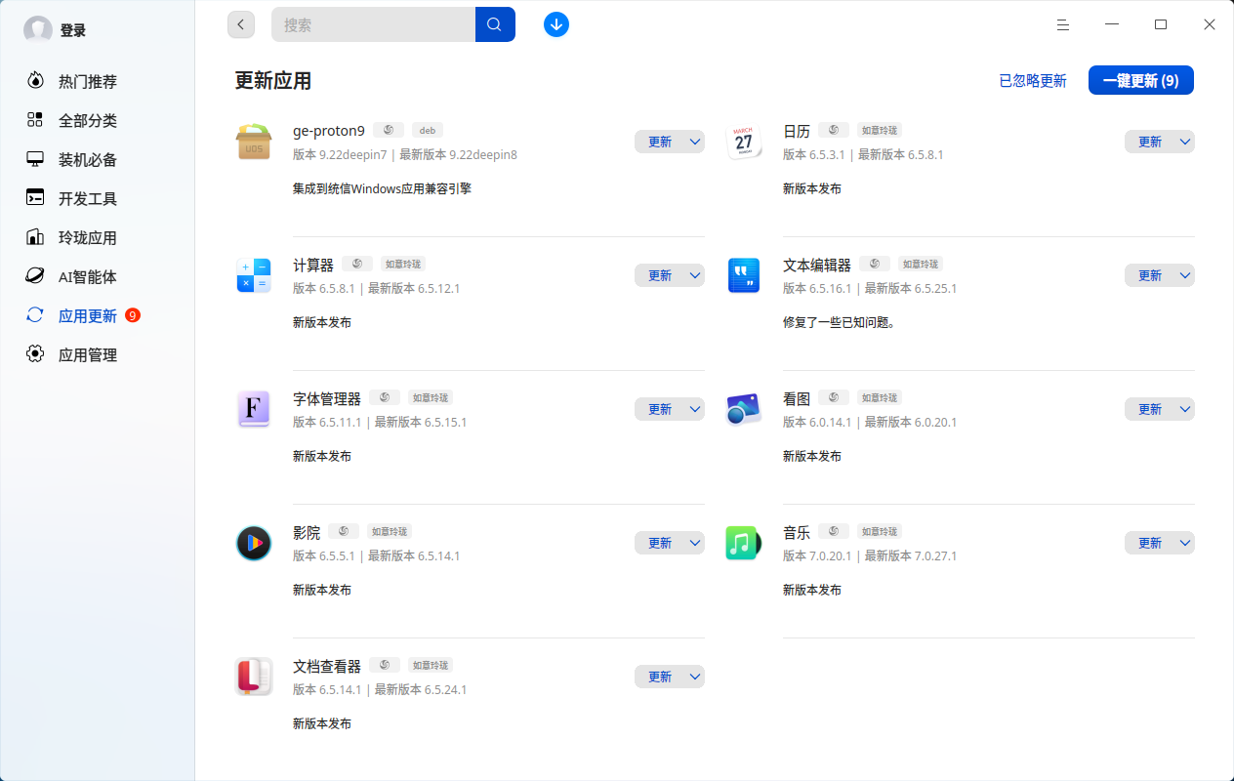
Task: Click the 影院 movie player icon
Action: [x=254, y=543]
